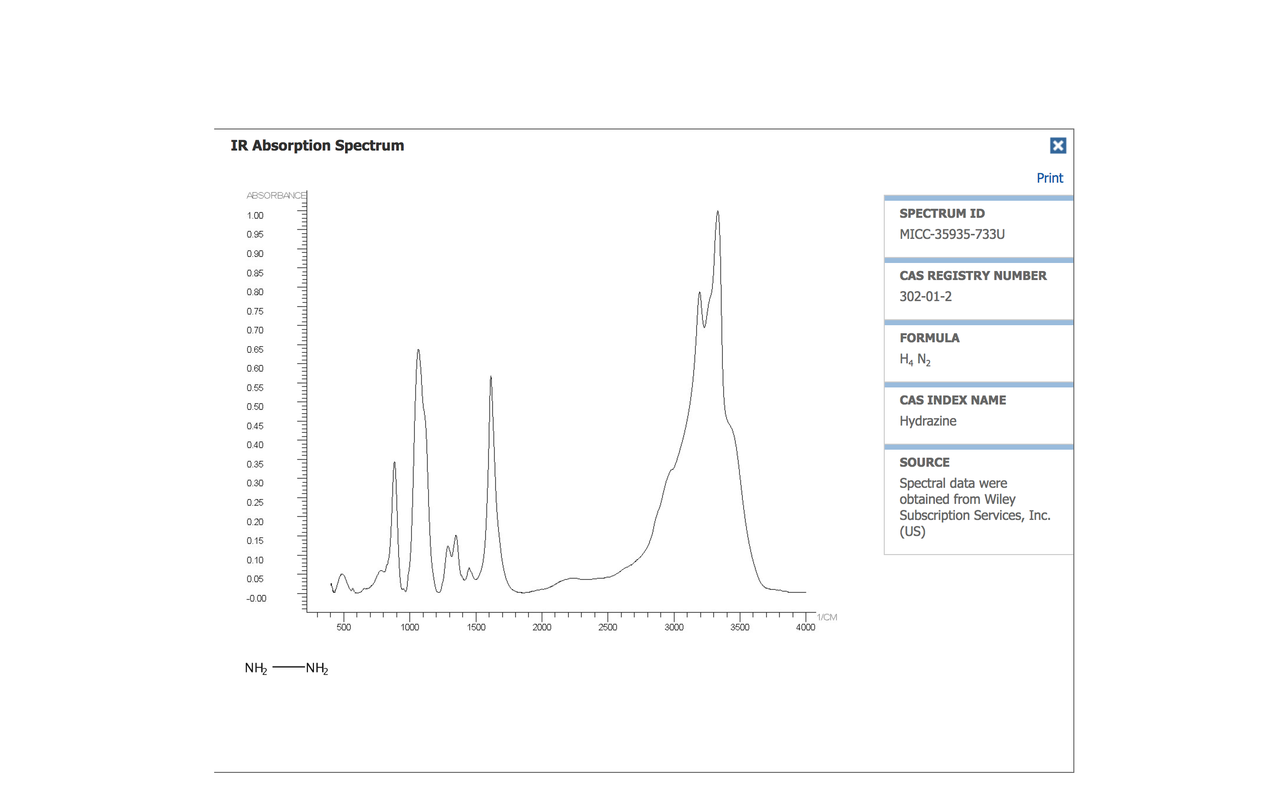Click the IR Absorption Spectrum title

[x=317, y=146]
